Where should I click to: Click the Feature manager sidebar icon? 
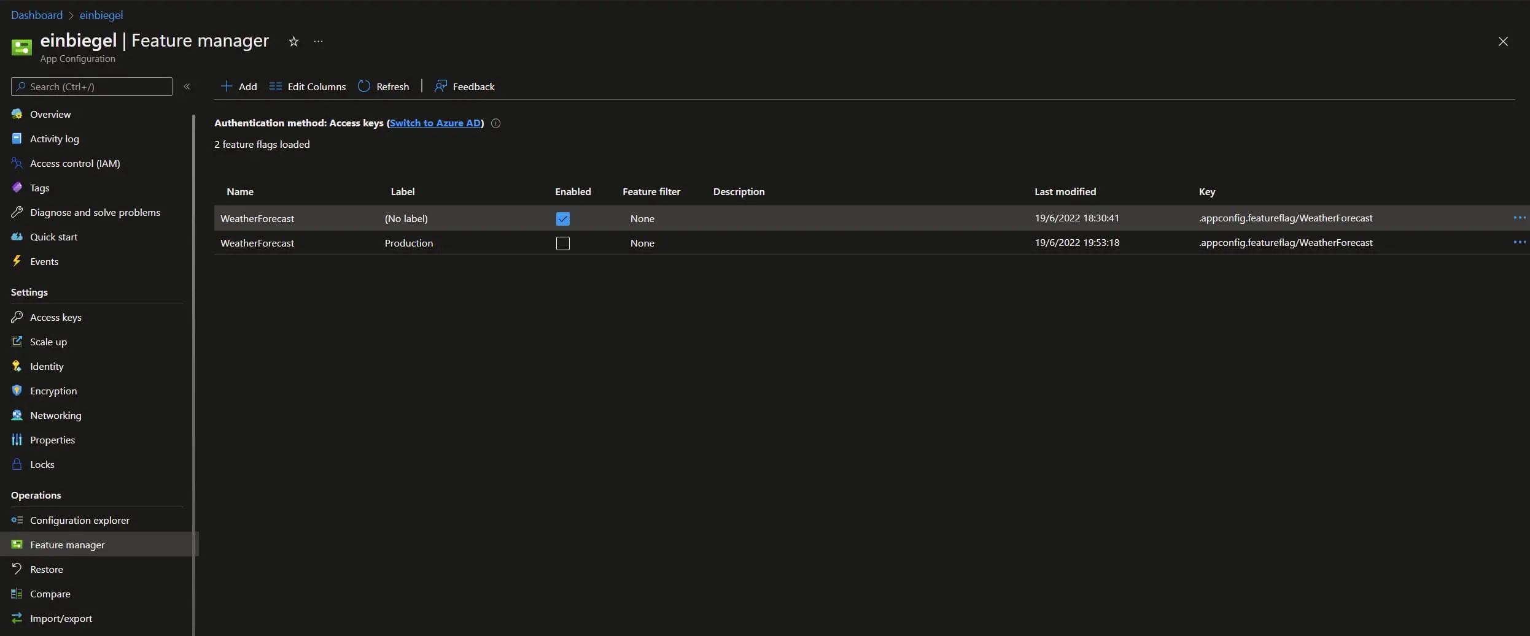[x=17, y=545]
